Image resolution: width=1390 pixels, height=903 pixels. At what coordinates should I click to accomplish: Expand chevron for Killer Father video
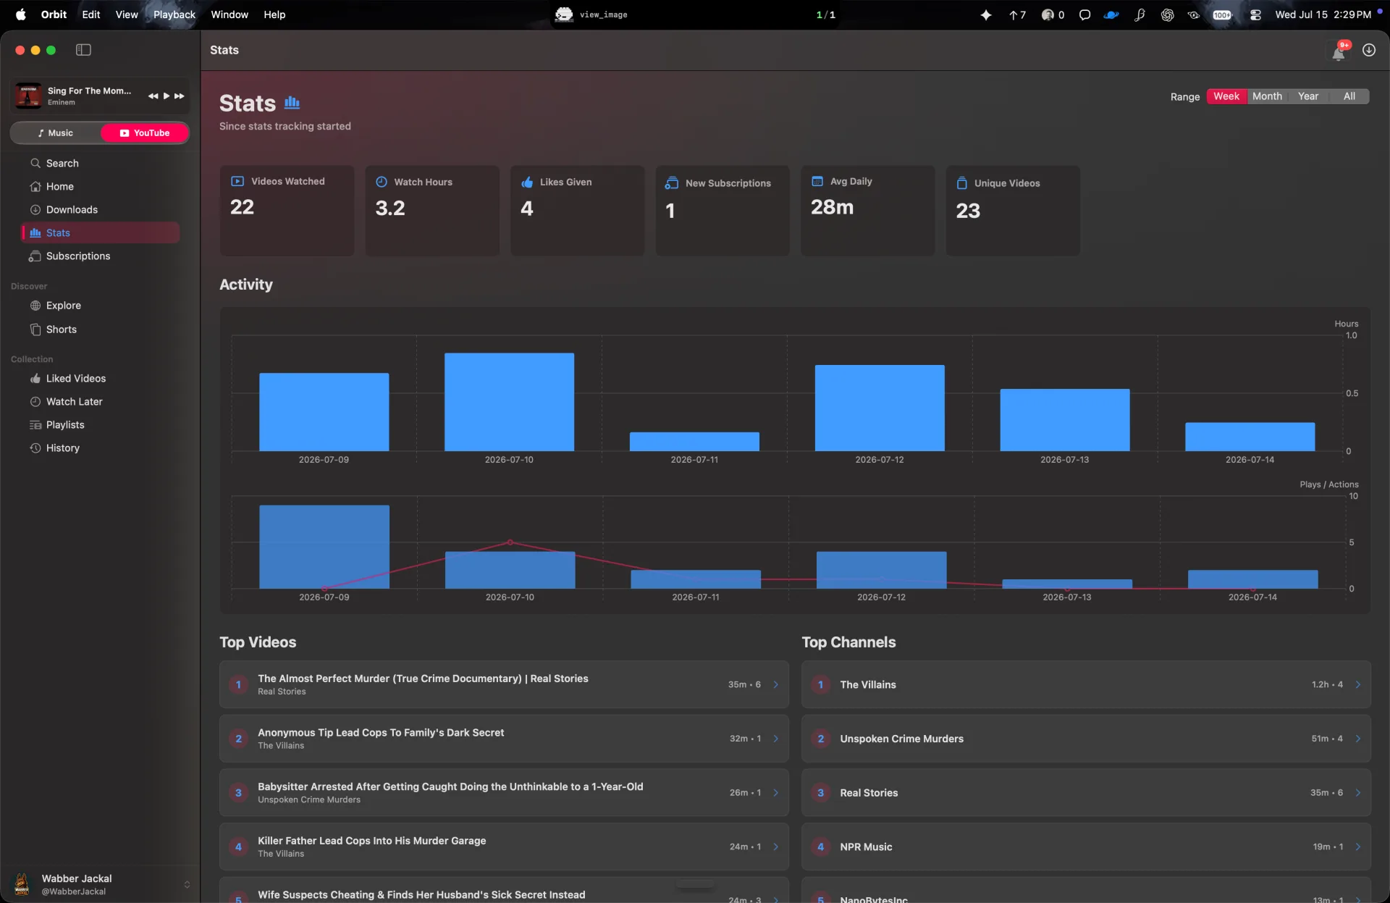(x=776, y=847)
